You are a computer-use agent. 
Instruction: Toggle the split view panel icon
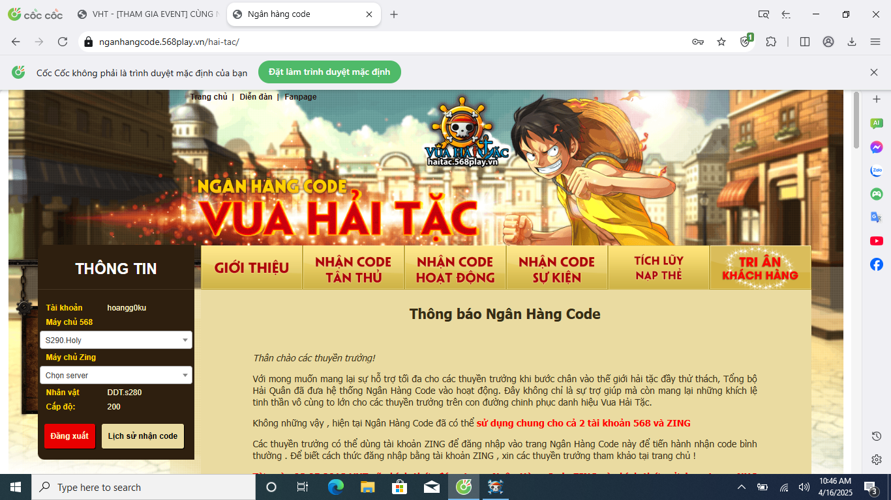click(805, 42)
